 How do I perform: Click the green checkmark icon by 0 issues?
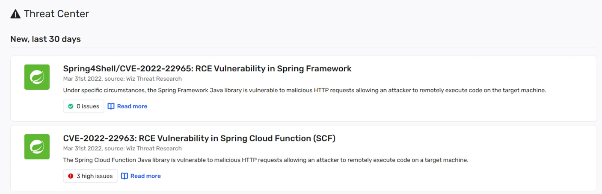pos(71,106)
